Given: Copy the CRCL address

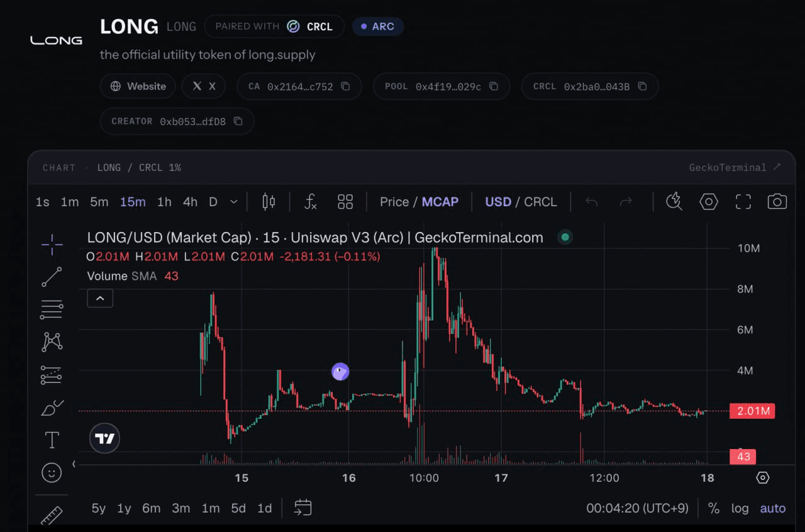Looking at the screenshot, I should [x=642, y=86].
